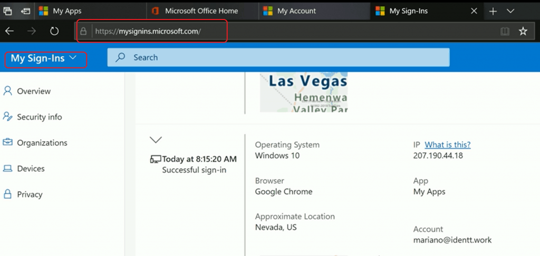Click the Security info pencil-person icon

pyautogui.click(x=7, y=116)
